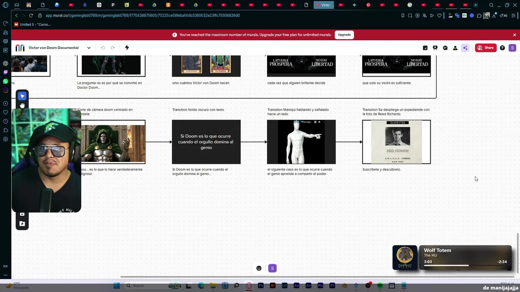Open the browser downloads icon
520x292 pixels.
[494, 15]
